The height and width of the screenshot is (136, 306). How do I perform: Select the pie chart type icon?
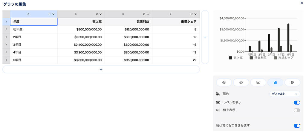(224, 82)
